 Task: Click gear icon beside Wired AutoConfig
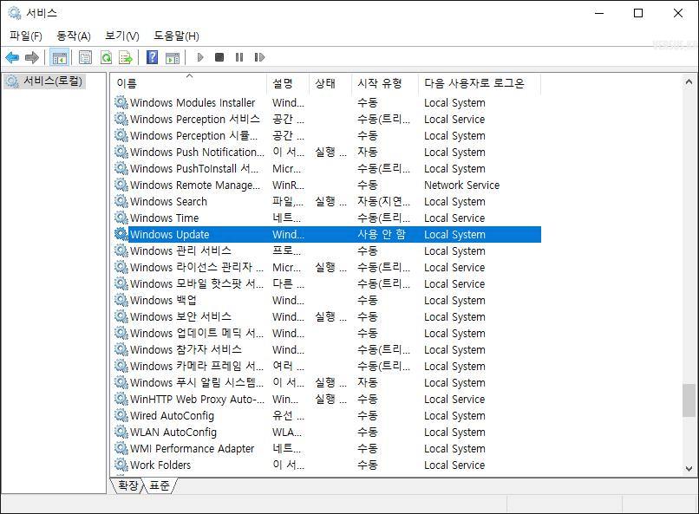(x=121, y=415)
